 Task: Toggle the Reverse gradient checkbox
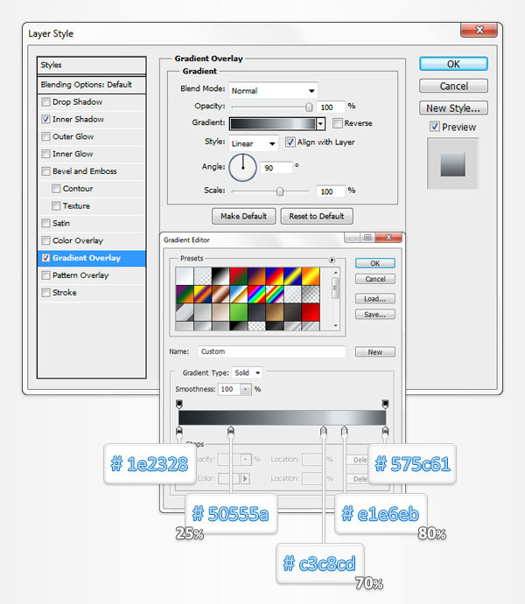point(338,123)
